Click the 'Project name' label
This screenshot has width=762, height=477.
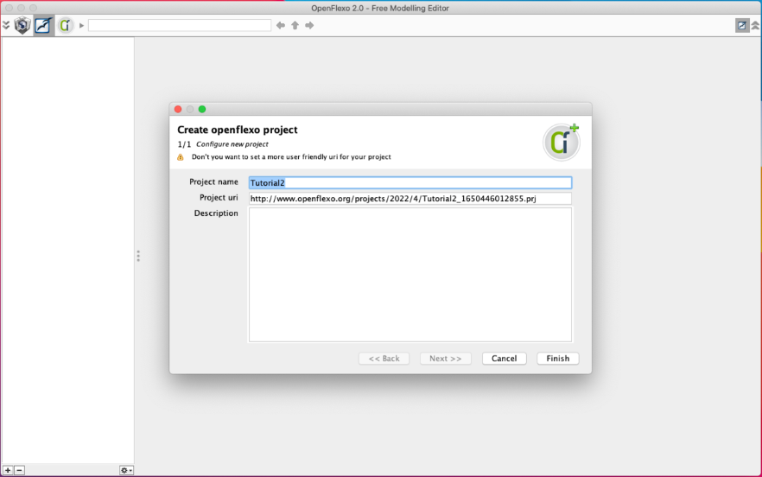(214, 181)
